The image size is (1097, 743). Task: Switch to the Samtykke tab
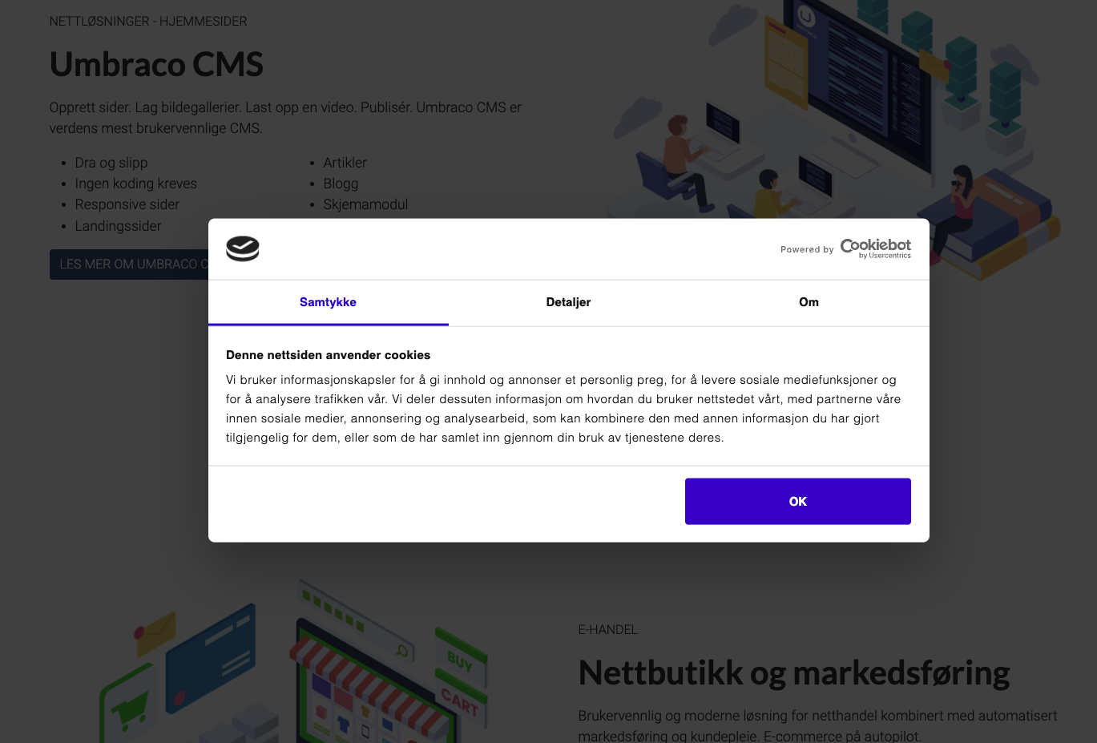[328, 302]
